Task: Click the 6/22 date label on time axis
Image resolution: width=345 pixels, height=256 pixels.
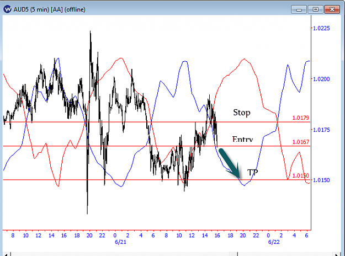Action: pyautogui.click(x=274, y=242)
